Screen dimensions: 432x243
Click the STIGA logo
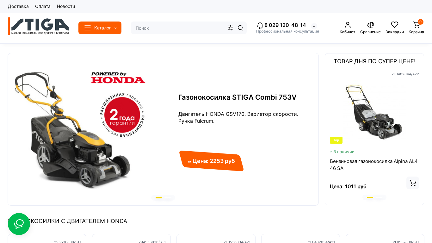(x=38, y=26)
